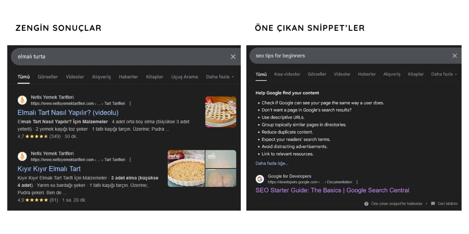Expand 'Daha fazla' dropdown in apple tart search
Image resolution: width=469 pixels, height=234 pixels.
click(220, 77)
